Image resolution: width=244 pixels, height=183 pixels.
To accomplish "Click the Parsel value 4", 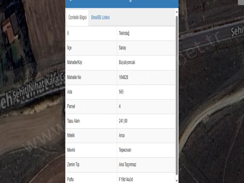I will [x=120, y=106].
